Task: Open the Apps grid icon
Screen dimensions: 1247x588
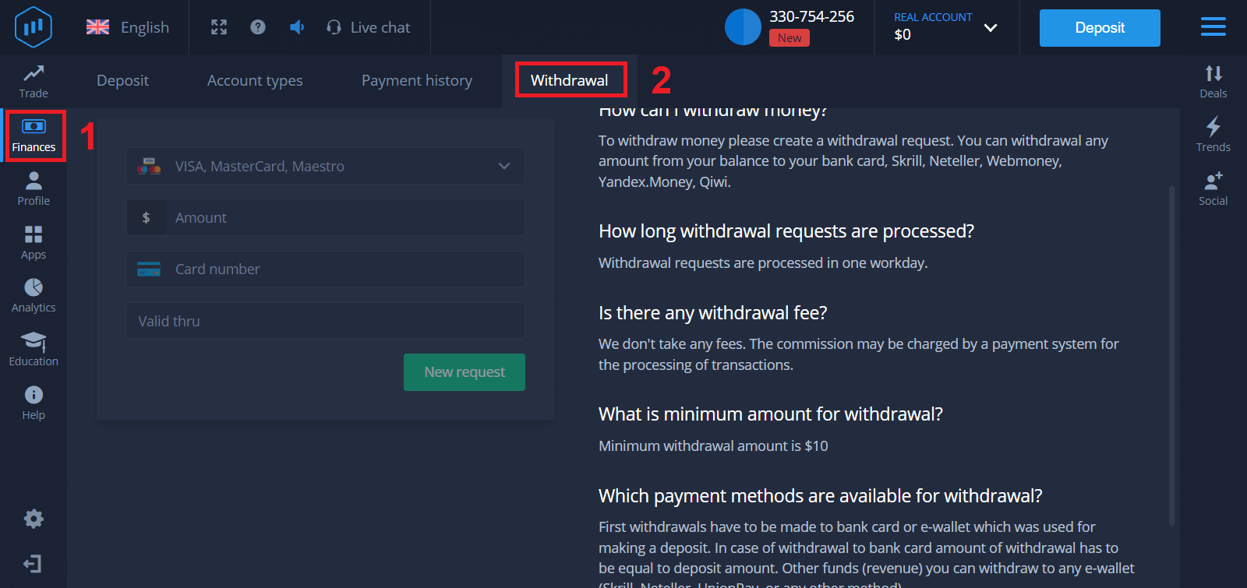Action: [34, 242]
